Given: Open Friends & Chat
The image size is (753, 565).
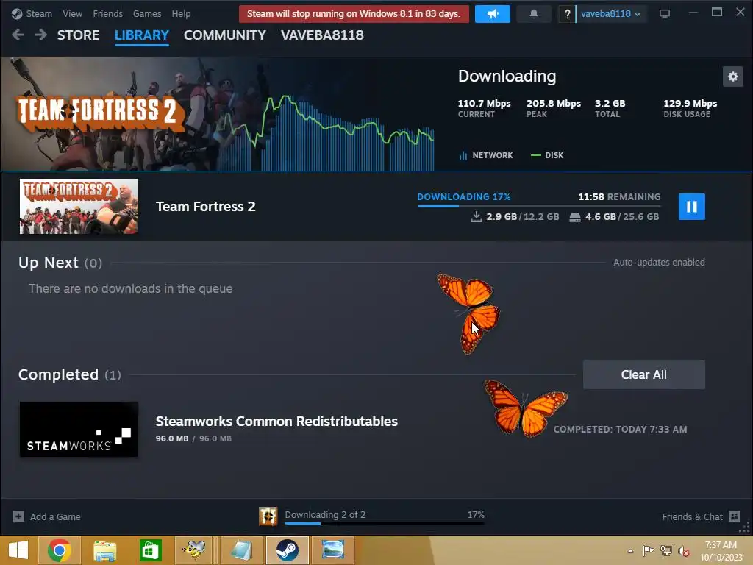Looking at the screenshot, I should [x=692, y=517].
